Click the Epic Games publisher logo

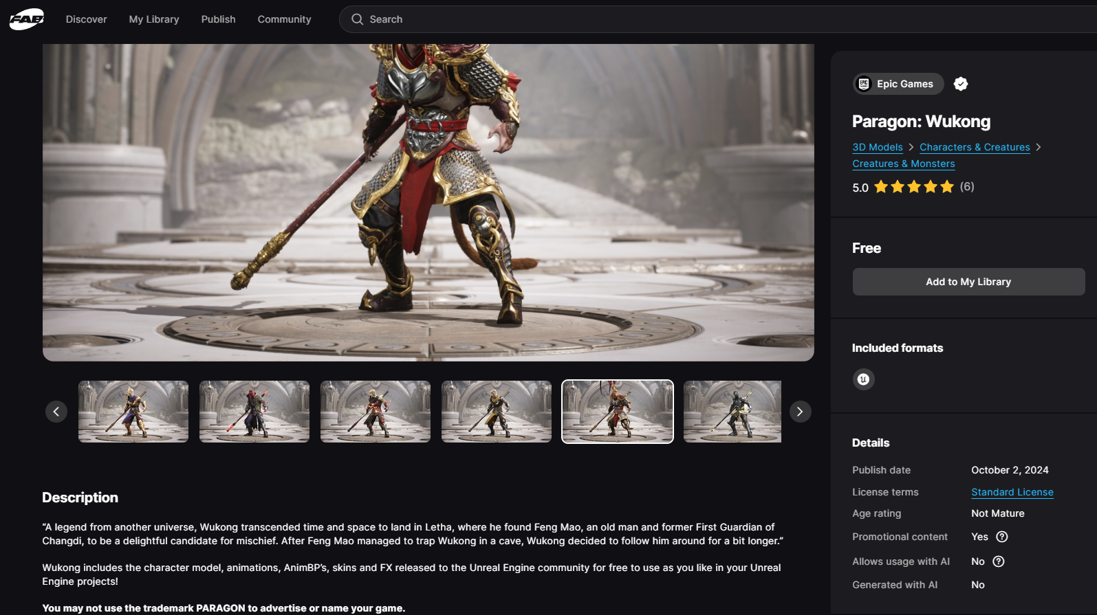[864, 84]
